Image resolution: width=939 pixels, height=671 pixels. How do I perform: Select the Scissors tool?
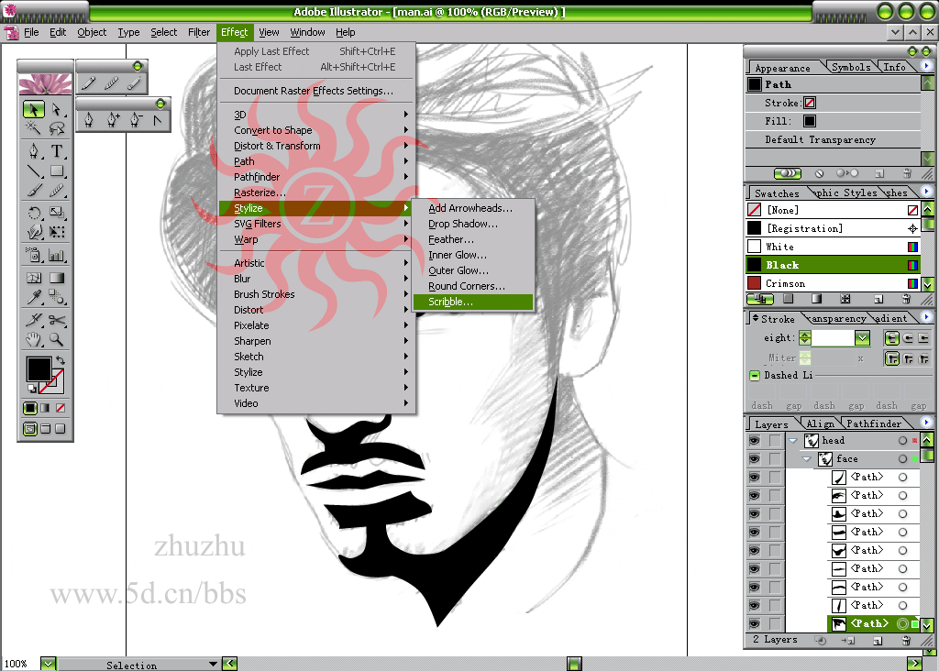click(57, 320)
